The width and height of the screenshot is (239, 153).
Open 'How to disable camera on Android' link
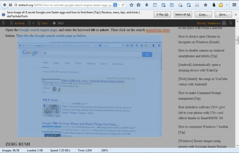[x=201, y=53]
